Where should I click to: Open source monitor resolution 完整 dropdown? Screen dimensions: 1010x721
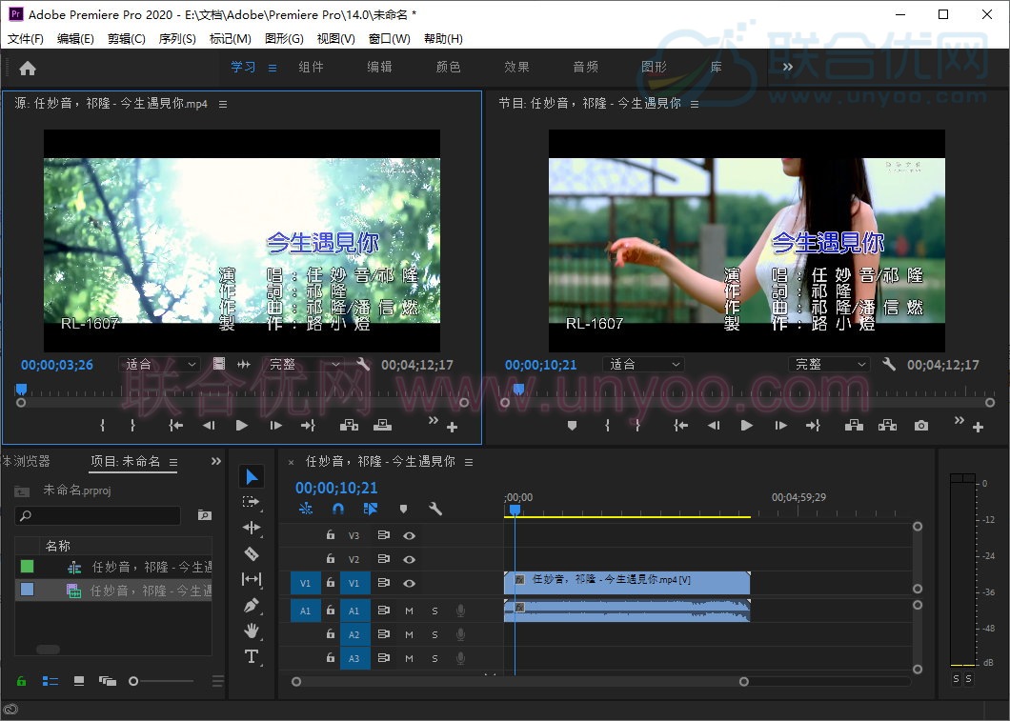303,365
